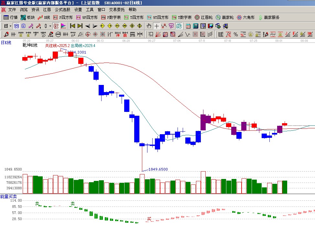Expand the candlestick style dropdown arrow
The width and height of the screenshot is (315, 225).
[50, 26]
